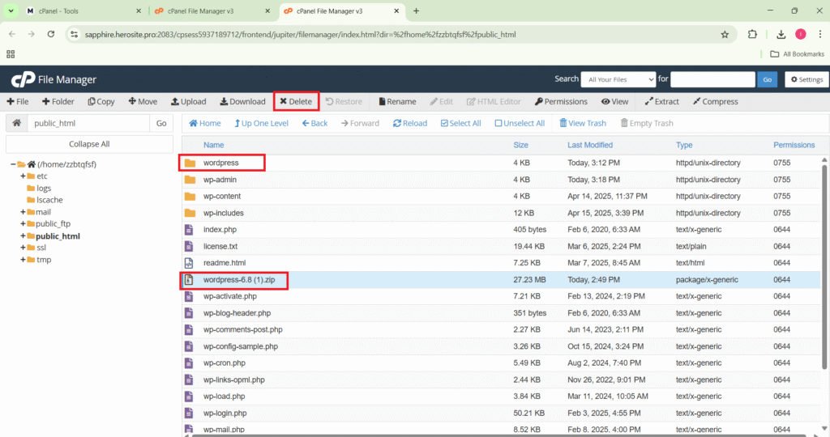
Task: Switch to the cPanel - Tools tab
Action: click(x=83, y=11)
